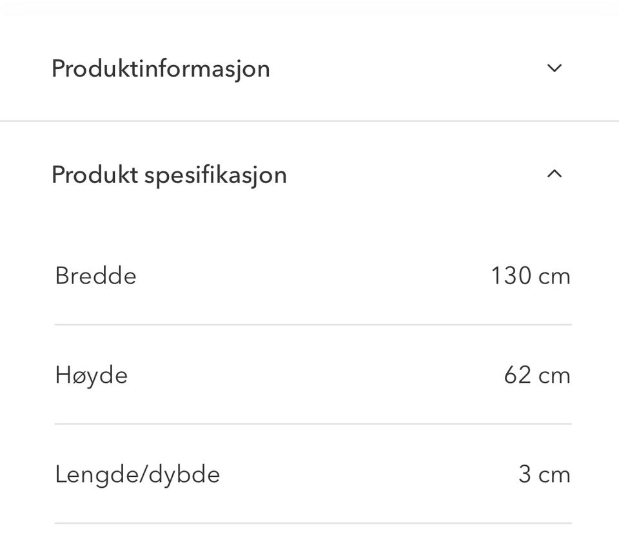Click the 3 cm depth value
619x549 pixels.
point(544,475)
